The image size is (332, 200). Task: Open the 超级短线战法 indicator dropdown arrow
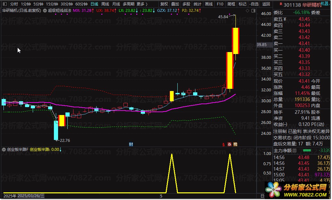[45, 11]
